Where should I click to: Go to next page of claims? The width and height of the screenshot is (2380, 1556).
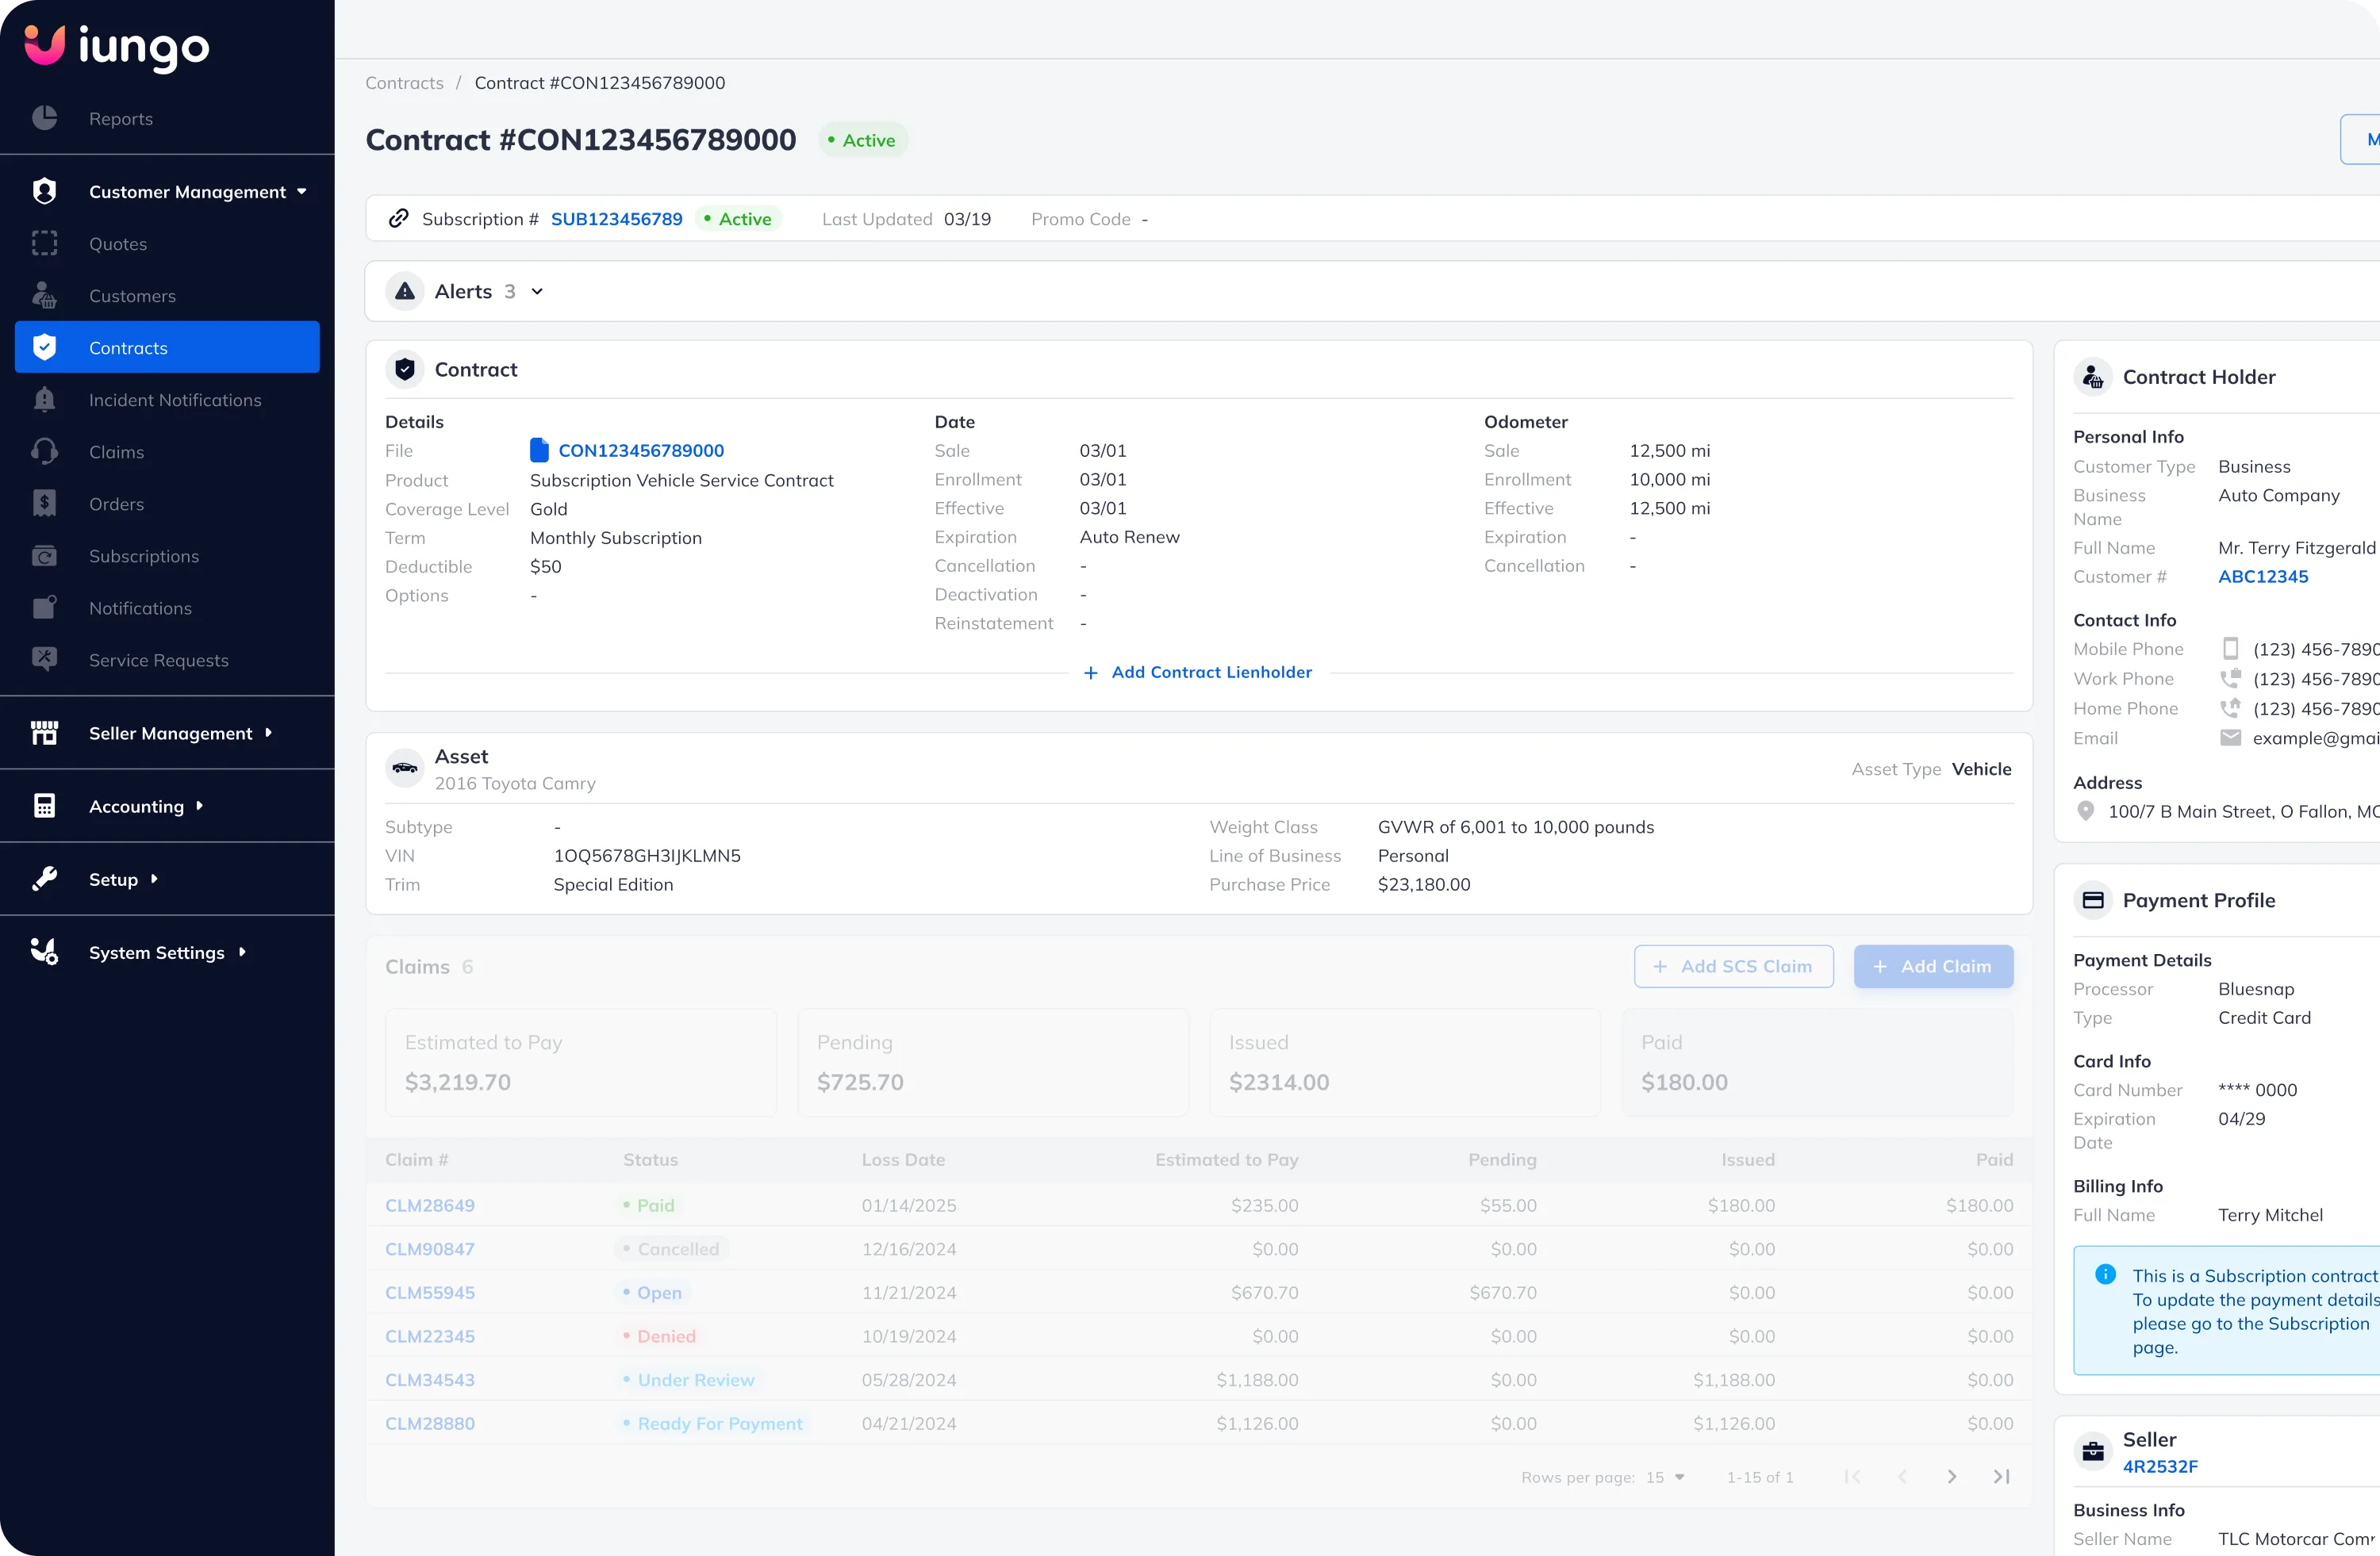1951,1477
